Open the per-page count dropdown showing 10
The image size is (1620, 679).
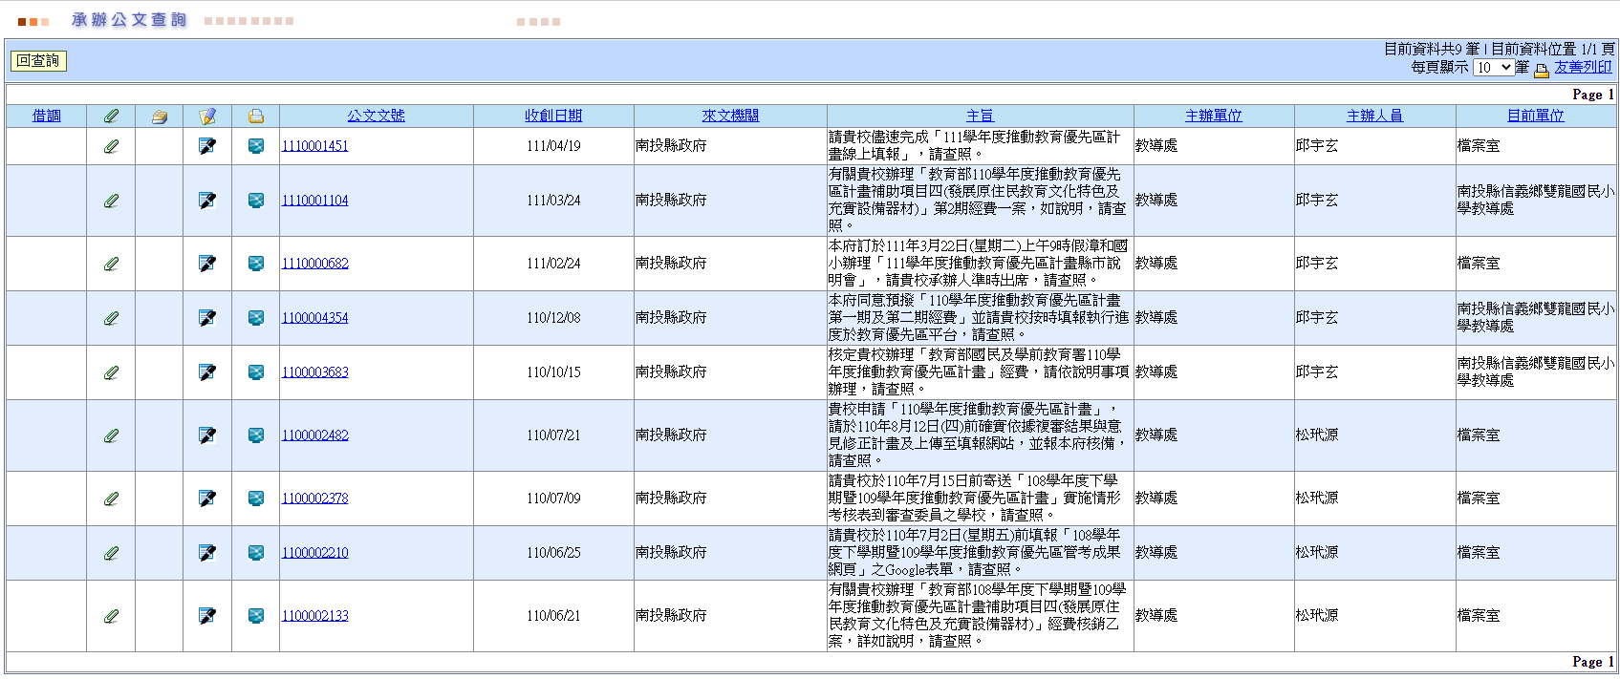[1493, 68]
